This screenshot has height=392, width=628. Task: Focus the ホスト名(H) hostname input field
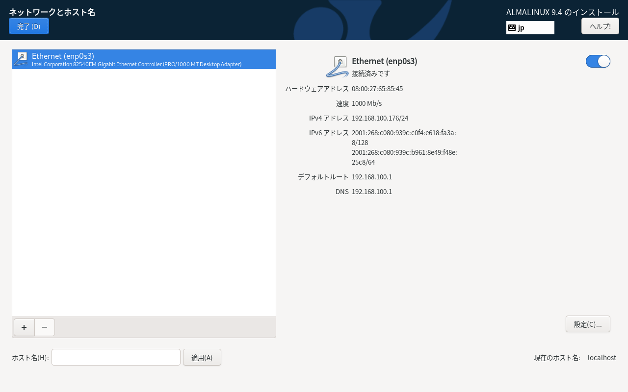click(x=116, y=357)
